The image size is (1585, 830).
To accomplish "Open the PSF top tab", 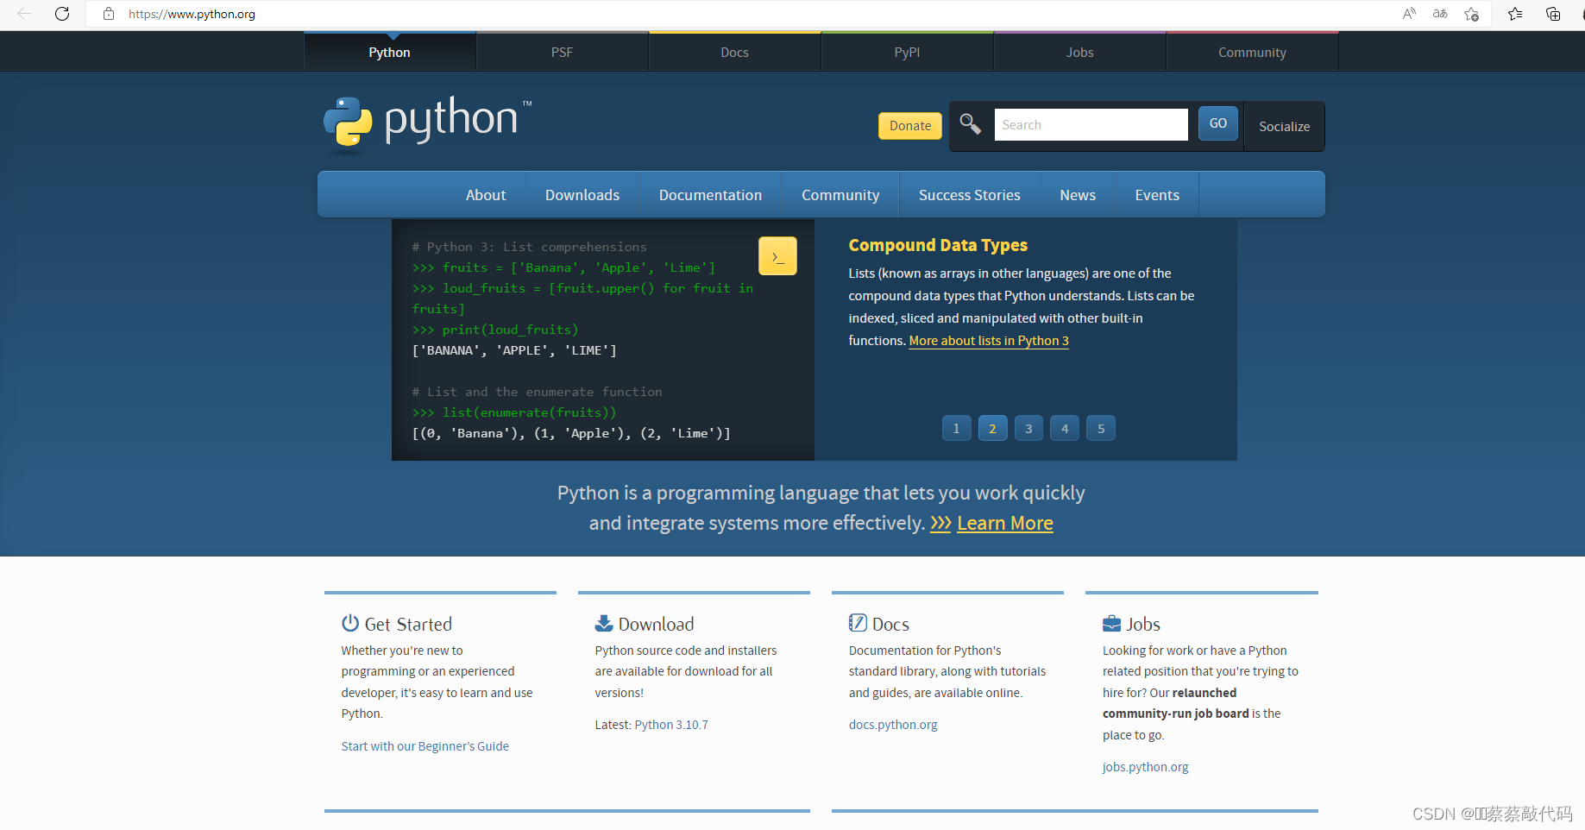I will click(563, 52).
